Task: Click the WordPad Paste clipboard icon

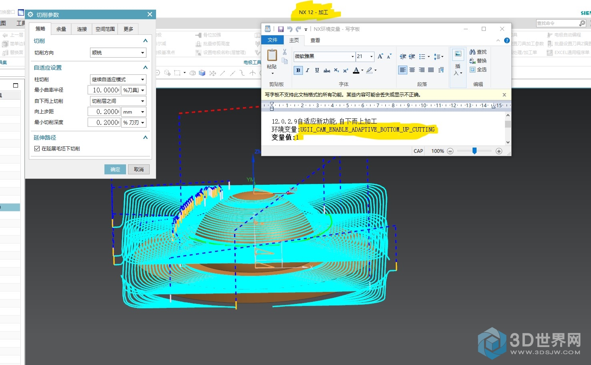Action: point(272,55)
